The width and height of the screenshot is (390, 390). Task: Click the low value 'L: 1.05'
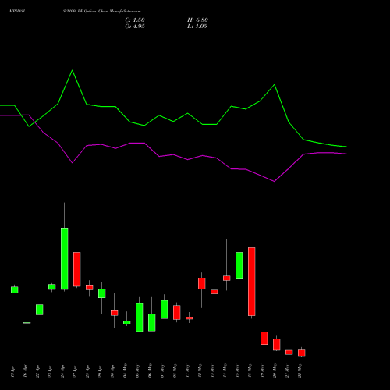197,27
